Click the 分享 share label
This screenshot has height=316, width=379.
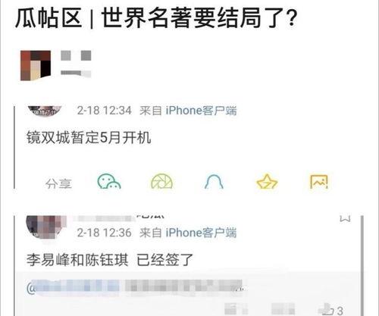[58, 183]
